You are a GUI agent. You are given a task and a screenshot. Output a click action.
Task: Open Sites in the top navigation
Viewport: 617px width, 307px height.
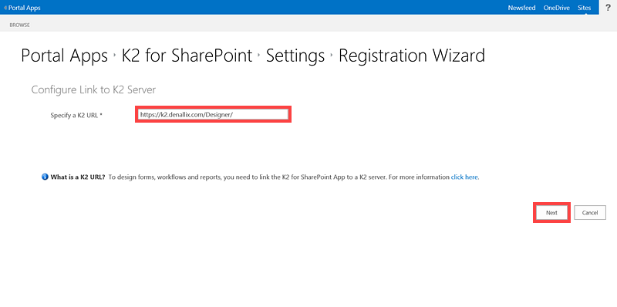584,8
